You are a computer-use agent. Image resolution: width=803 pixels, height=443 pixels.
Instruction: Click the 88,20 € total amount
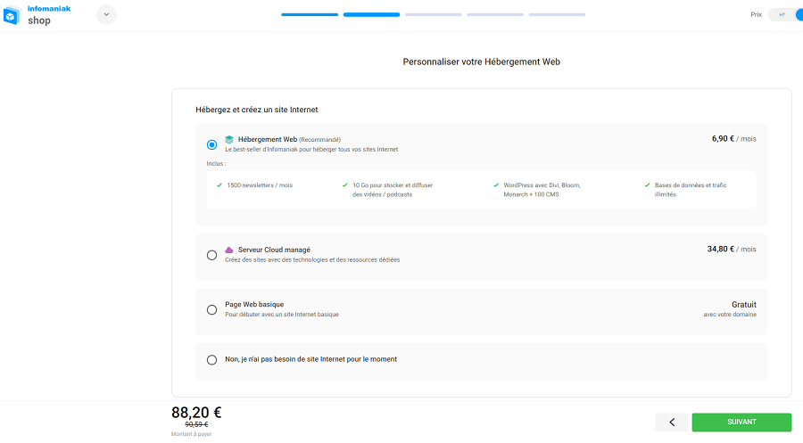click(x=196, y=413)
